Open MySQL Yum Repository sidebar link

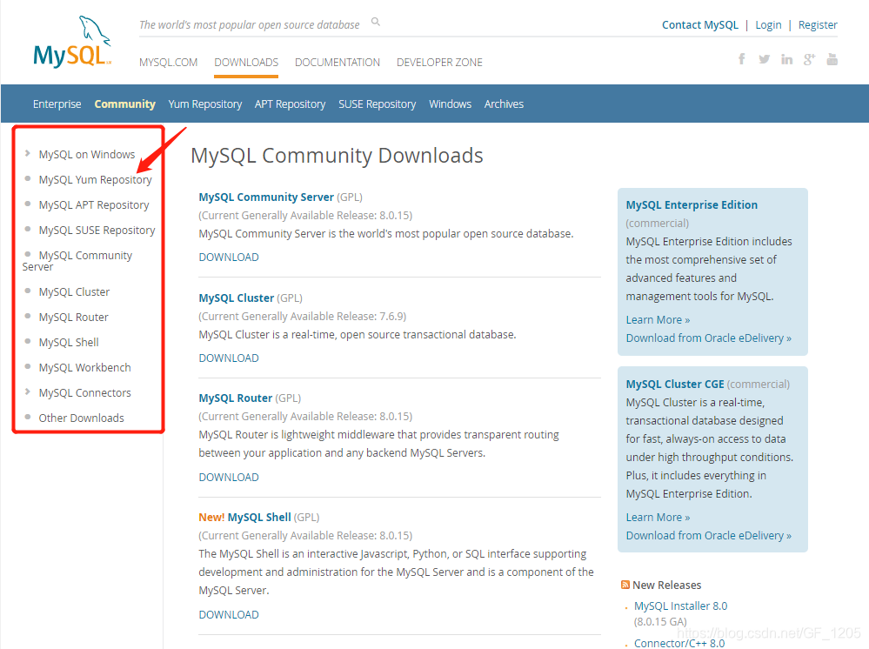[95, 179]
